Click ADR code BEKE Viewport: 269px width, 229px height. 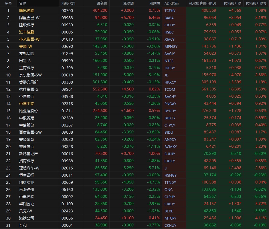tap(169, 211)
